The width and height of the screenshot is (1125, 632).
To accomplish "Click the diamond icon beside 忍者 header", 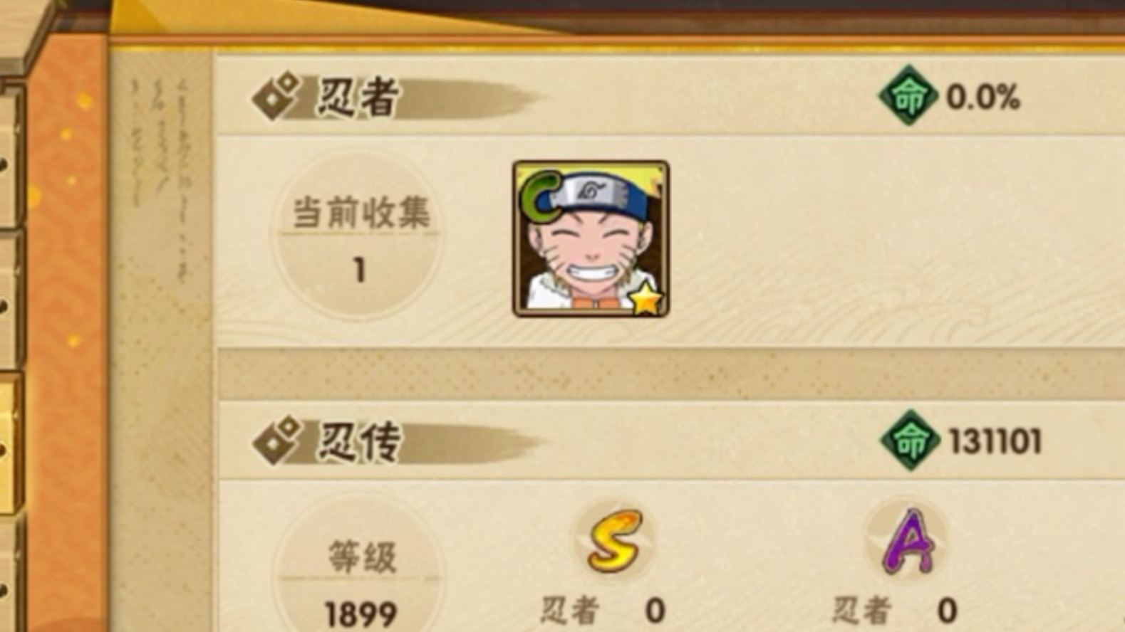I will pyautogui.click(x=276, y=97).
